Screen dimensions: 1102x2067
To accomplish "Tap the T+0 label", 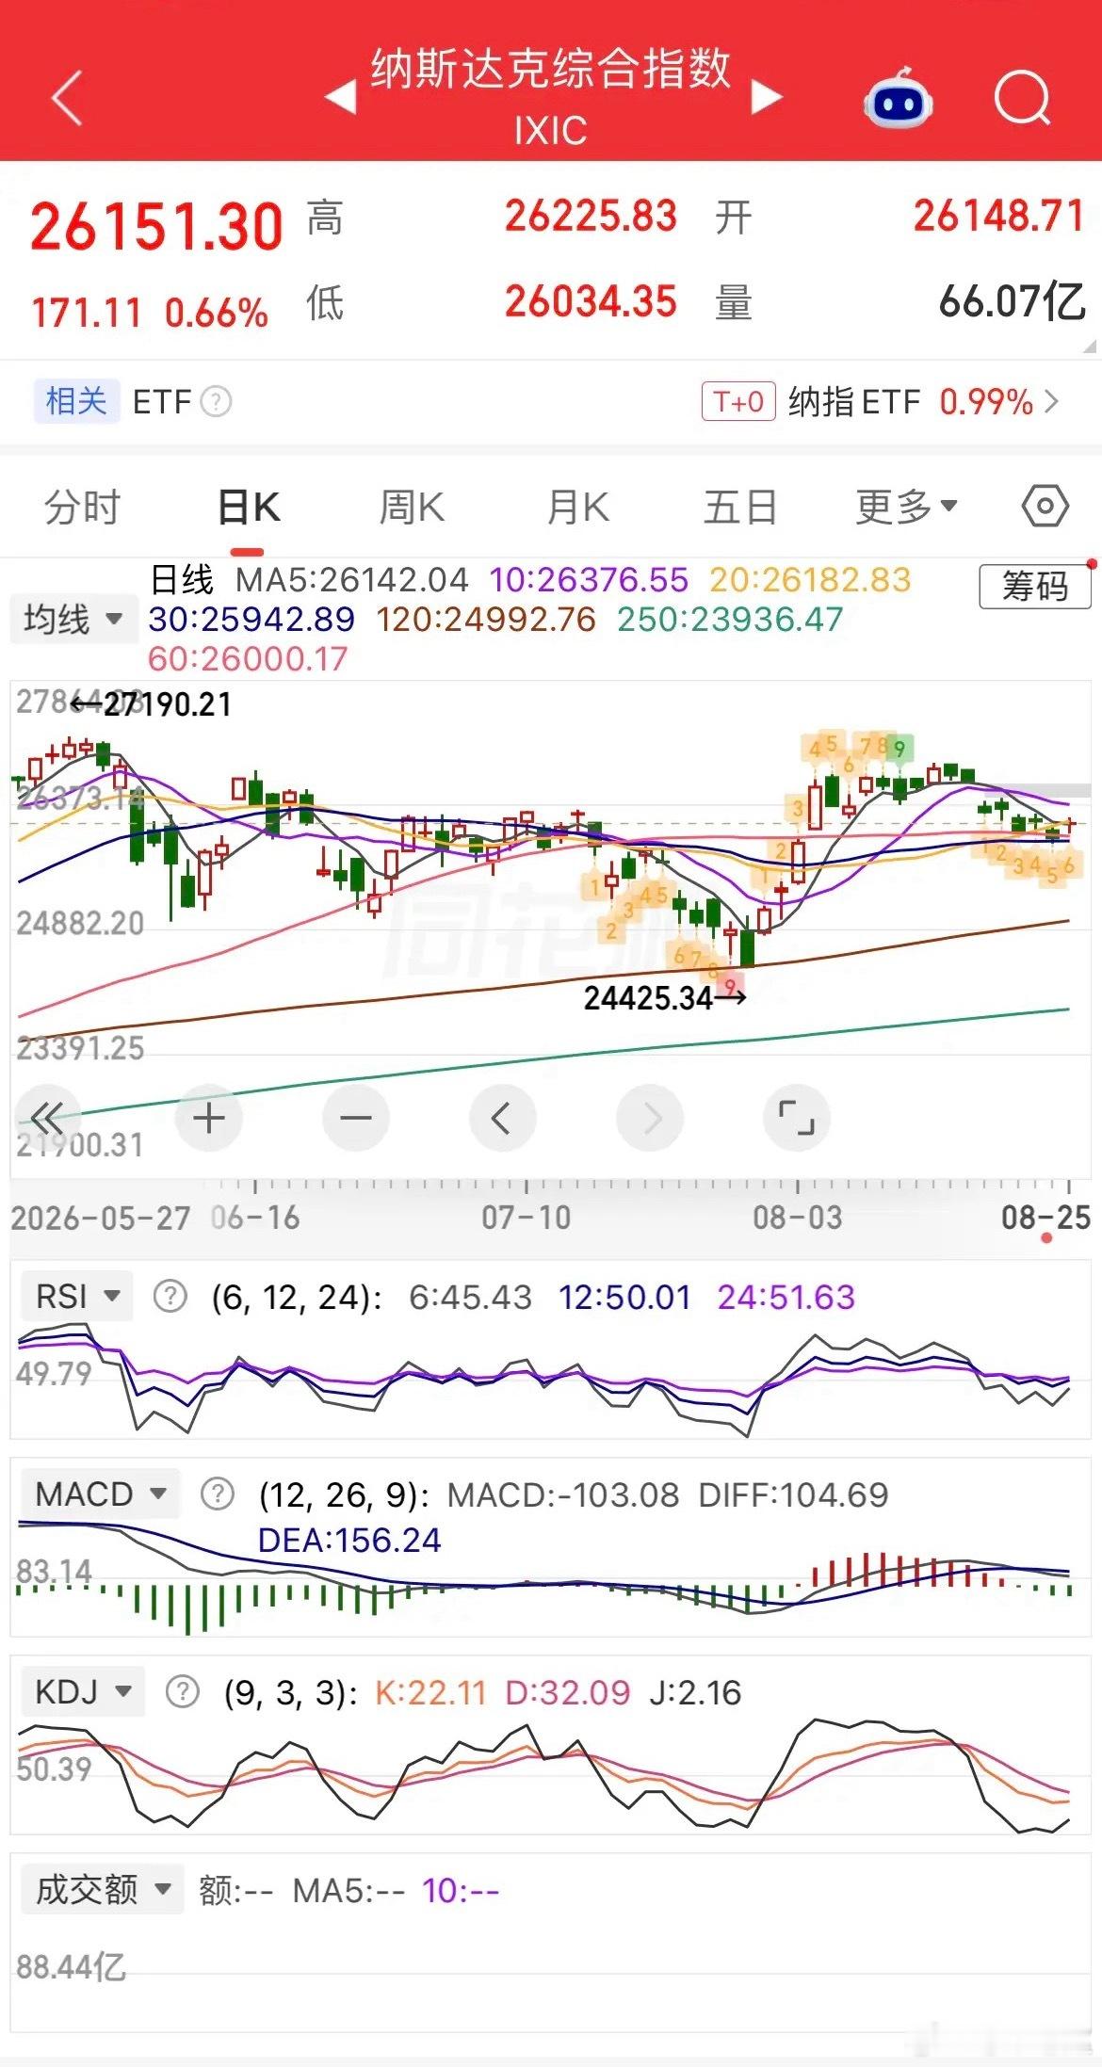I will pos(738,402).
